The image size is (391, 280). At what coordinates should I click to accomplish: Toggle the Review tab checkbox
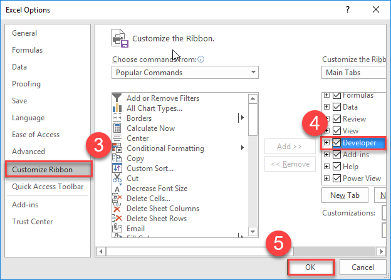337,119
